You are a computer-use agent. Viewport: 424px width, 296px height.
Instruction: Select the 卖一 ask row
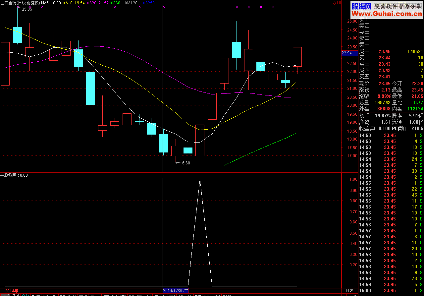coord(391,44)
